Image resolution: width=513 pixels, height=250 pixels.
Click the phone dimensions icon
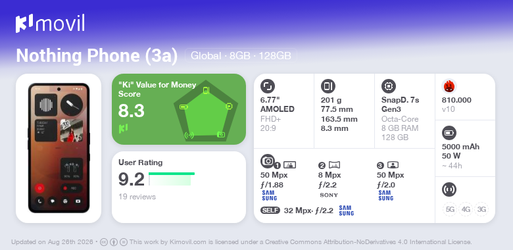pos(328,86)
